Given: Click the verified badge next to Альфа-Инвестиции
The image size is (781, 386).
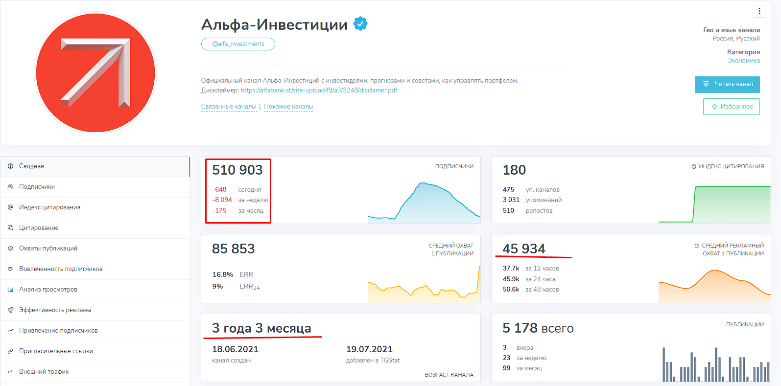Looking at the screenshot, I should point(360,23).
